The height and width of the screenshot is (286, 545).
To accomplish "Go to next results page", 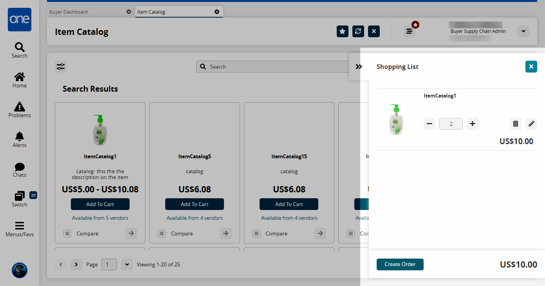I will [76, 264].
